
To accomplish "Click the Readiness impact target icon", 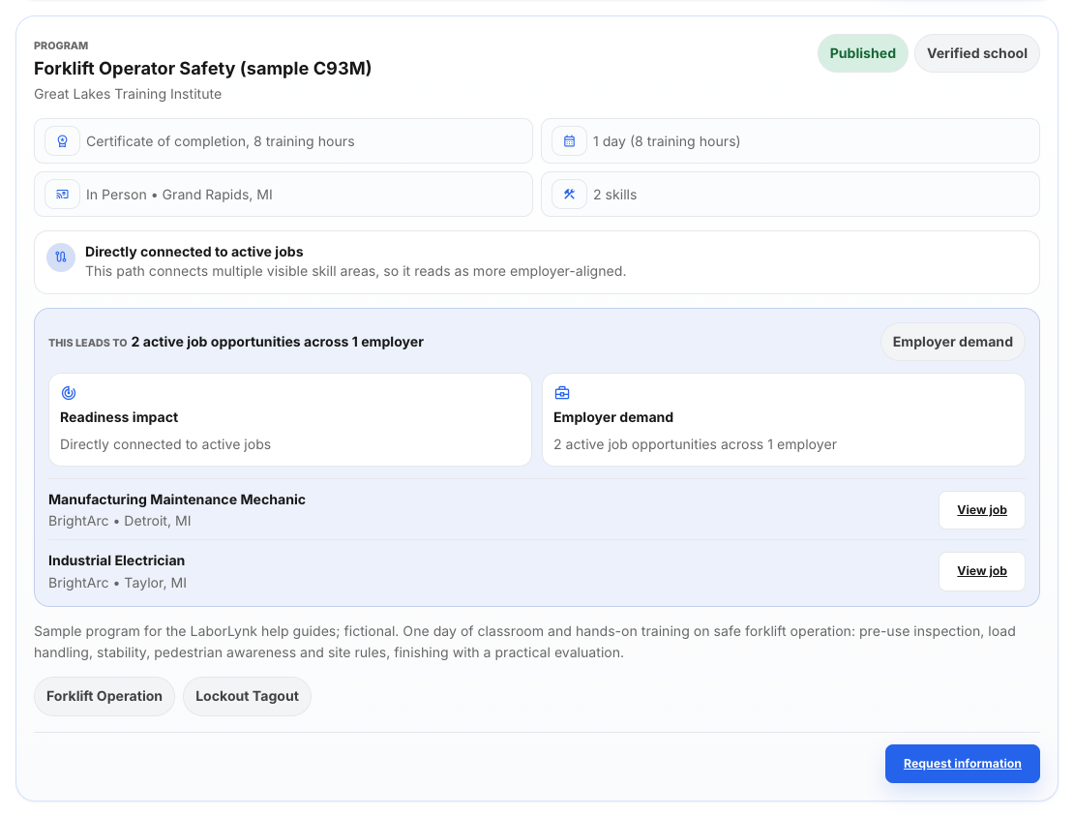I will coord(69,393).
